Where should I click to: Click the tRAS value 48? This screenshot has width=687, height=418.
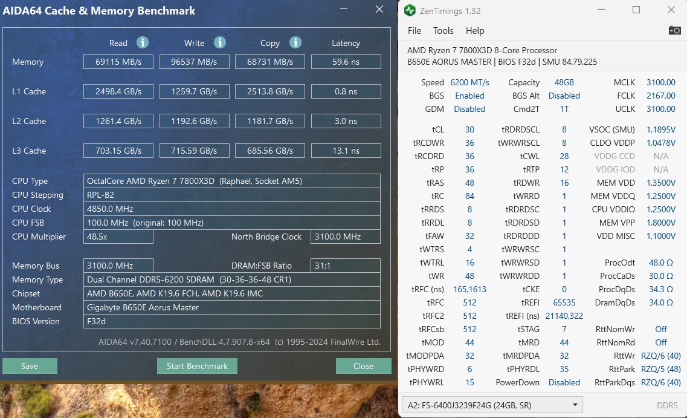469,183
